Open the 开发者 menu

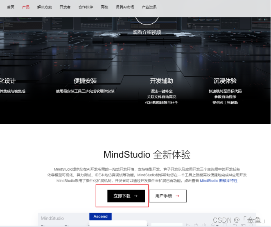pyautogui.click(x=65, y=7)
